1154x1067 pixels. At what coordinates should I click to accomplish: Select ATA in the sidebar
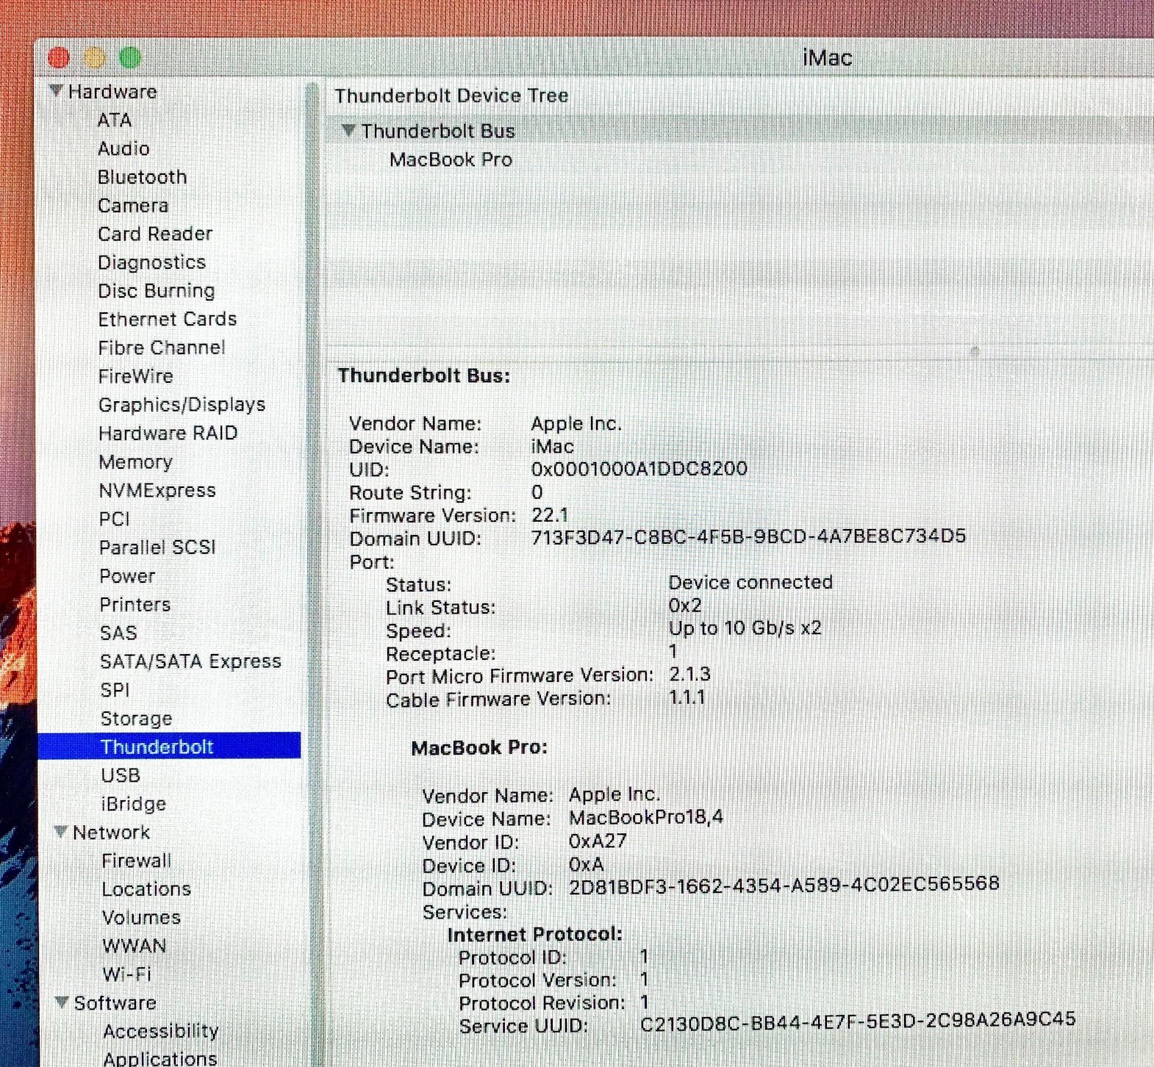click(x=115, y=120)
